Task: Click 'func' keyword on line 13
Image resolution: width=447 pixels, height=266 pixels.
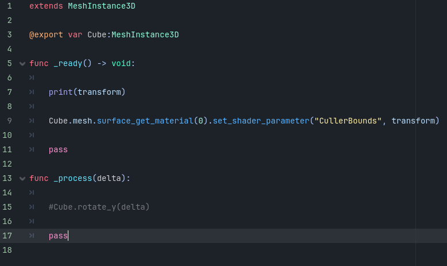Action: tap(38, 179)
